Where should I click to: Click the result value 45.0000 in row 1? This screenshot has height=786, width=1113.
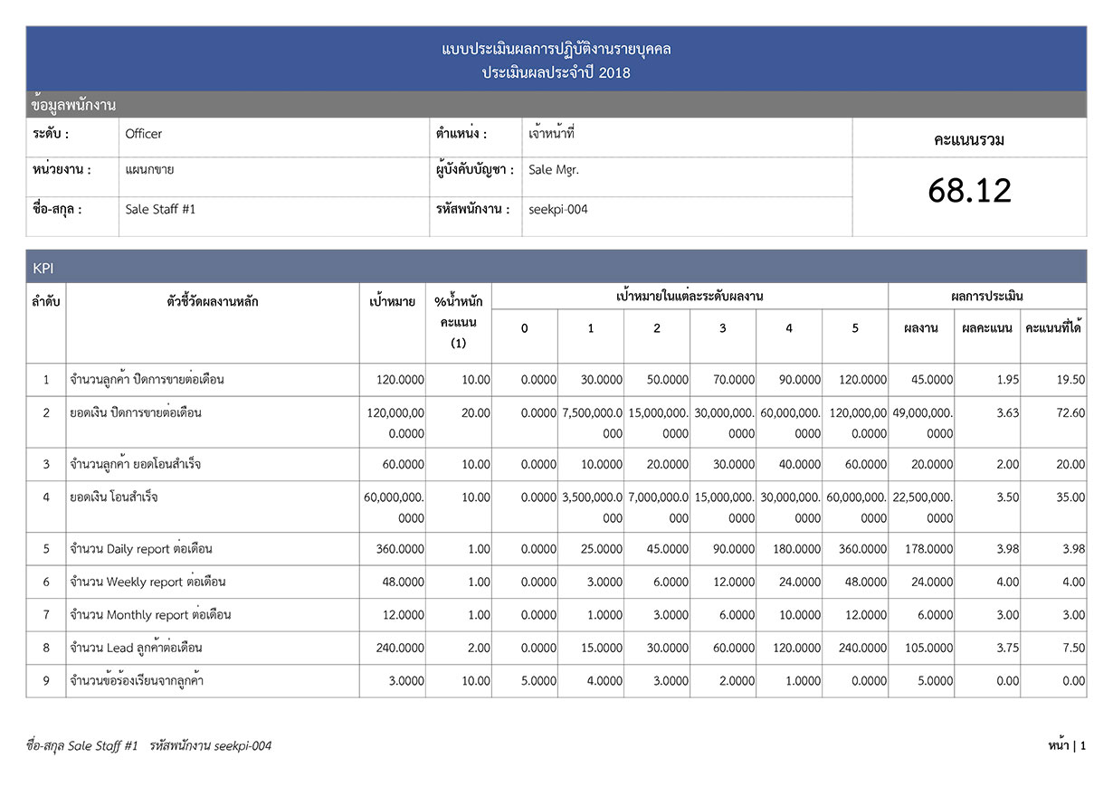(932, 380)
